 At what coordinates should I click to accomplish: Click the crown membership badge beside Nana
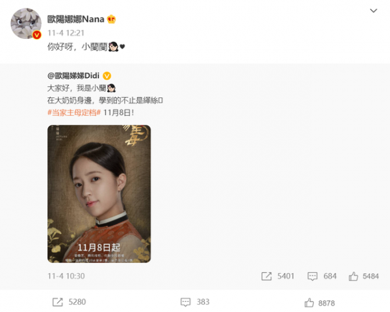pyautogui.click(x=111, y=19)
